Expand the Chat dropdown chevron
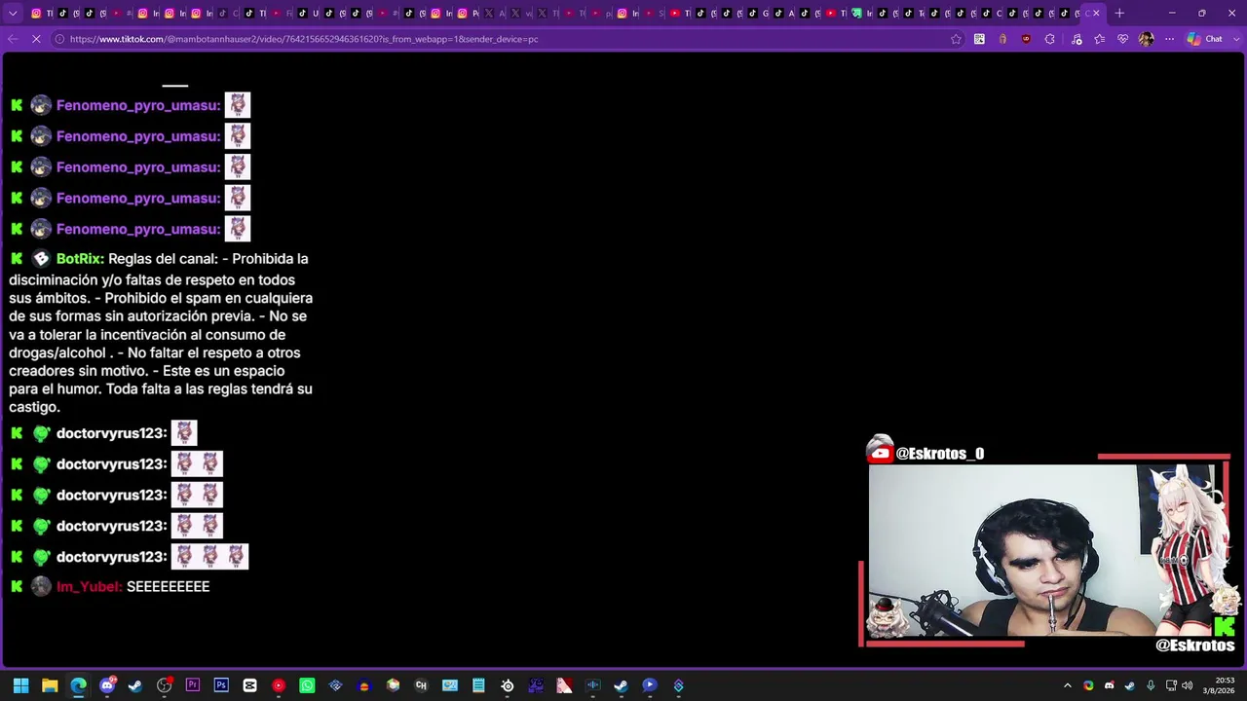 click(1236, 39)
